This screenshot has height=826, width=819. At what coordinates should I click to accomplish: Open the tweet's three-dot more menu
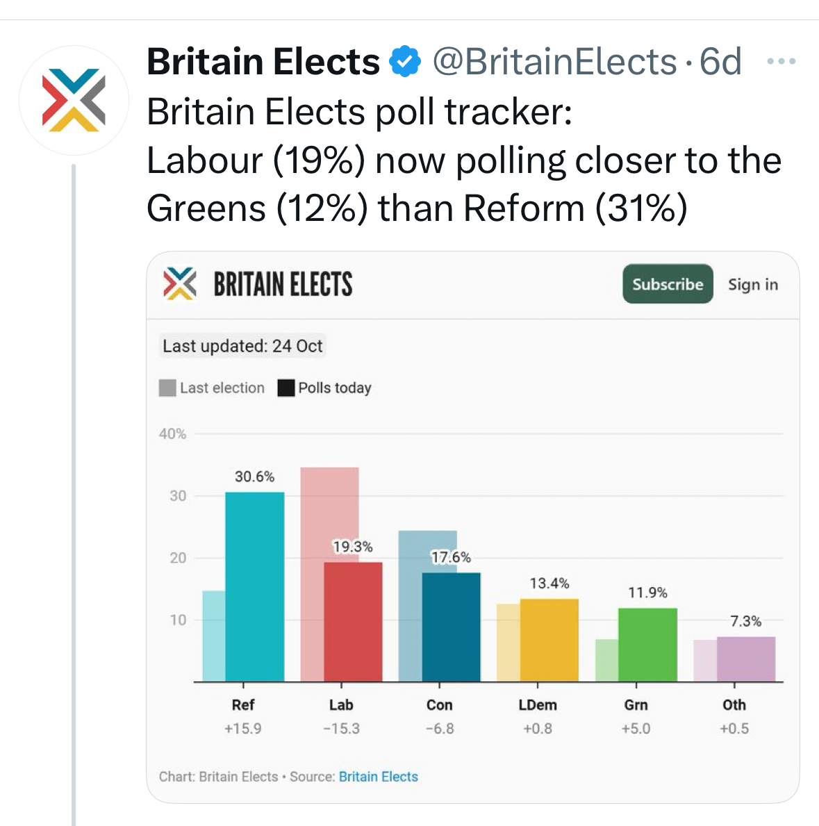coord(781,62)
